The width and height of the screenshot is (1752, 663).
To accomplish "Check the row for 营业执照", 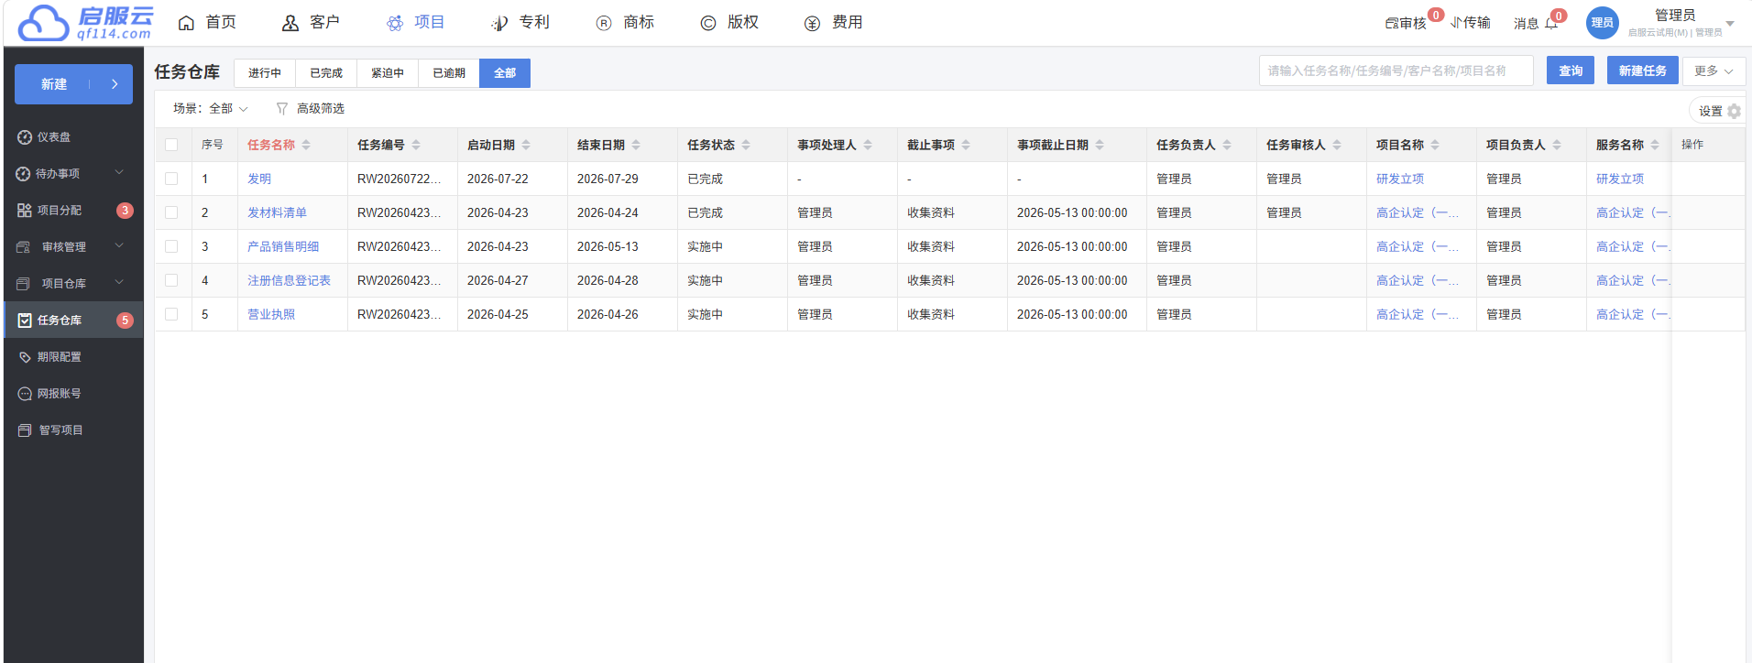I will click(x=171, y=314).
